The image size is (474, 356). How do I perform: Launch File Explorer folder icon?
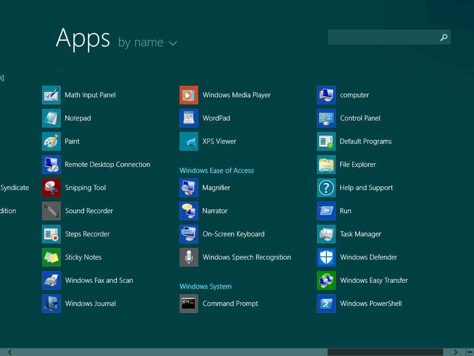(326, 165)
